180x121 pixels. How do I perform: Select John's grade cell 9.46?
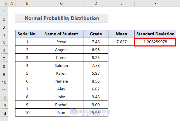pyautogui.click(x=96, y=97)
